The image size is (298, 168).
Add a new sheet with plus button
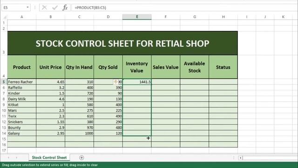point(81,158)
